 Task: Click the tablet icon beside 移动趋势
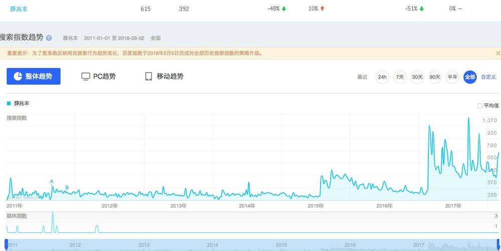pos(149,76)
